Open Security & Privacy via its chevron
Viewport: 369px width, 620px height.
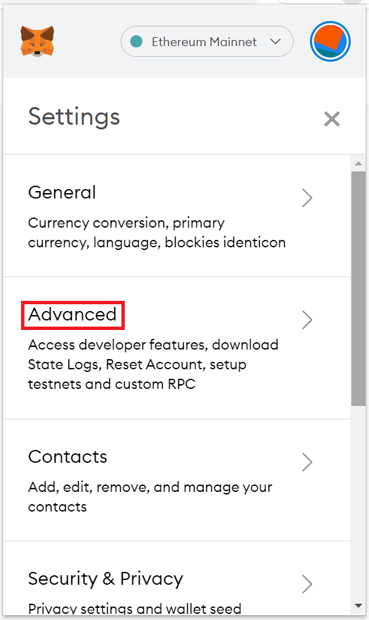(307, 584)
